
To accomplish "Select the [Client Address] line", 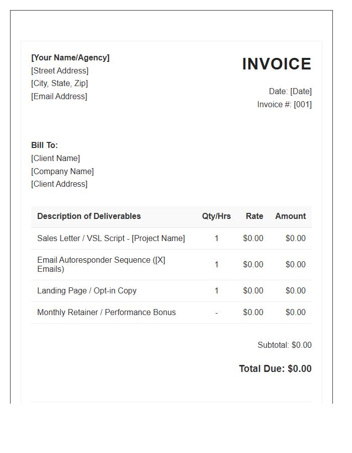I will 59,184.
